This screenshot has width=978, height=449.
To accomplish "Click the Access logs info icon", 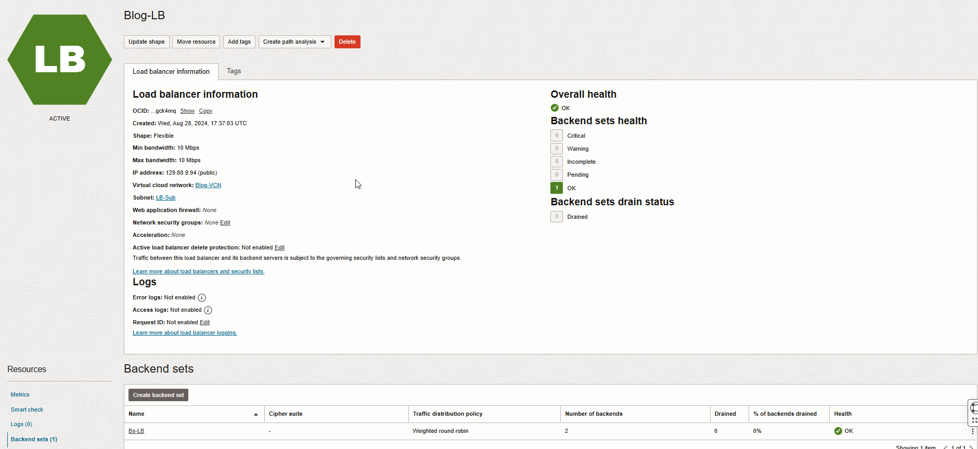I will (208, 310).
